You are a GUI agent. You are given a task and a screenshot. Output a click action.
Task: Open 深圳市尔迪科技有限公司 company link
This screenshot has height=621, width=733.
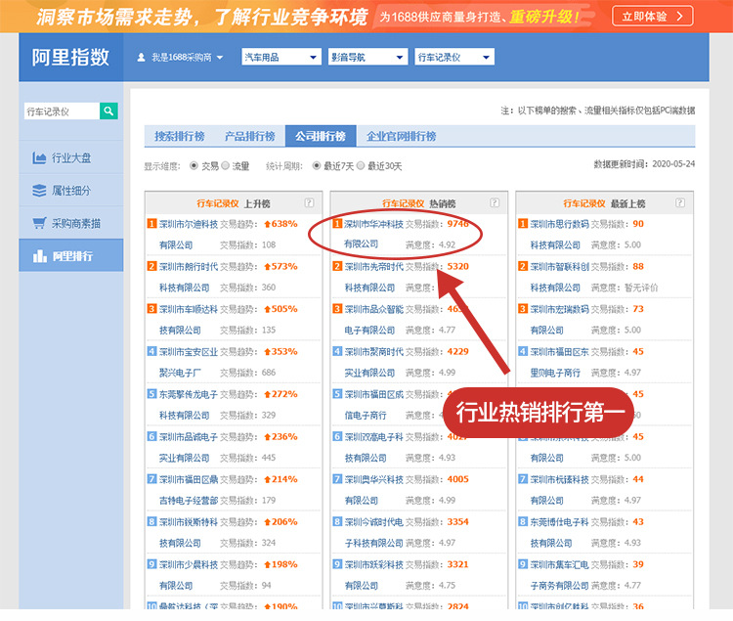point(188,235)
